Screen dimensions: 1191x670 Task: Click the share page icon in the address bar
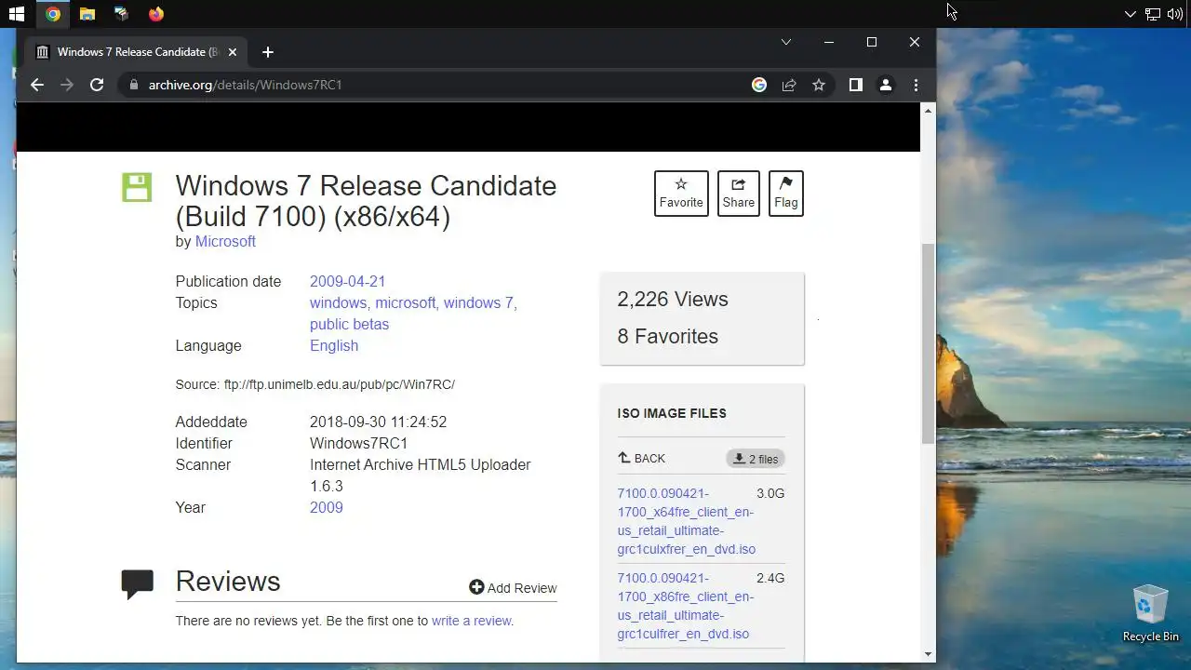[789, 85]
